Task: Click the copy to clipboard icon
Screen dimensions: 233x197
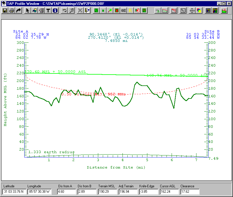Action: [137, 11]
